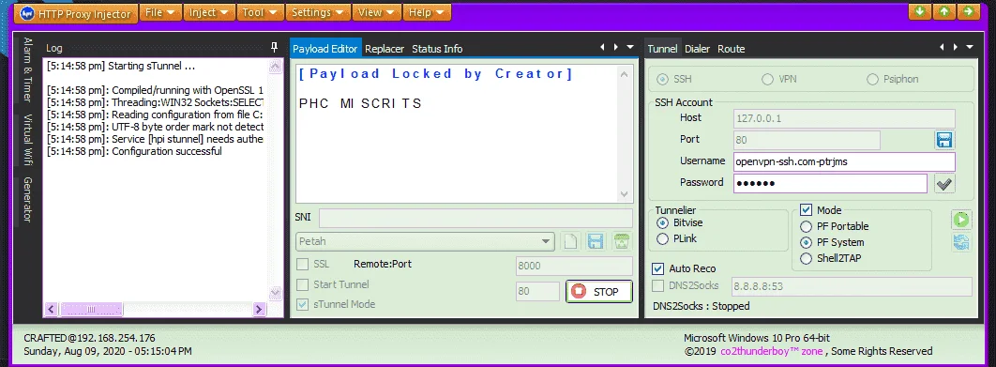Click the Password input field
Viewport: 996px width, 367px height.
[830, 183]
